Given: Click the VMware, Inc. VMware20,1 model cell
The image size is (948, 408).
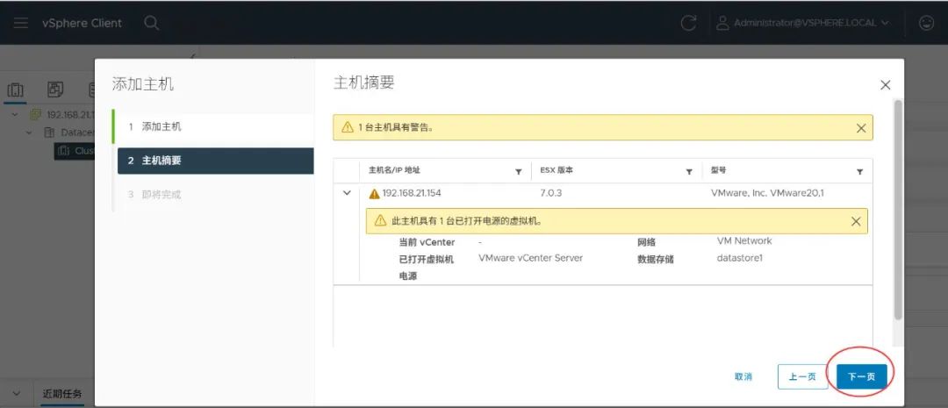Looking at the screenshot, I should point(767,193).
